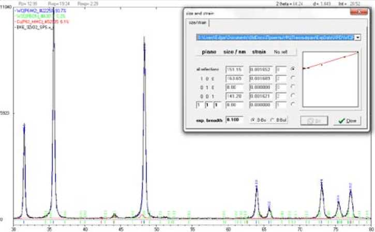This screenshot has height=232, width=375.
Task: Click the Rexp value in status line
Action: pos(87,4)
